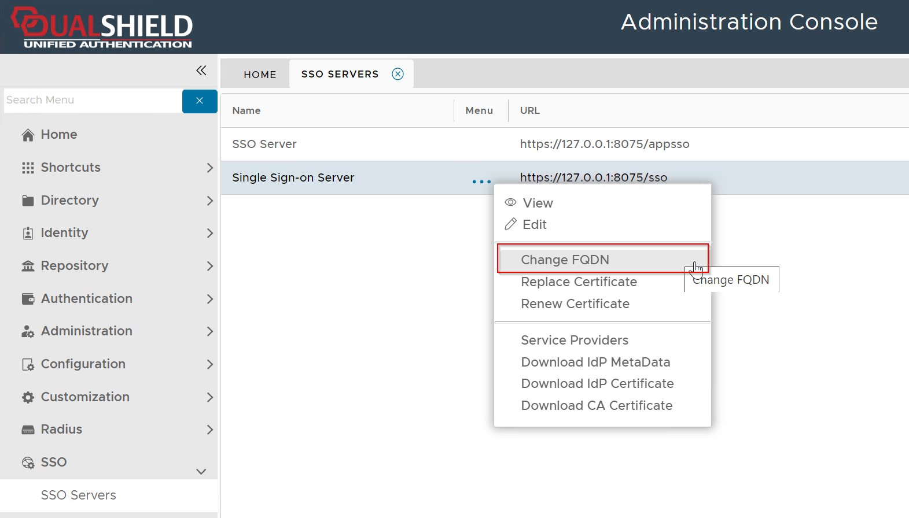Click the Customization gear icon
This screenshot has width=909, height=518.
pos(28,397)
